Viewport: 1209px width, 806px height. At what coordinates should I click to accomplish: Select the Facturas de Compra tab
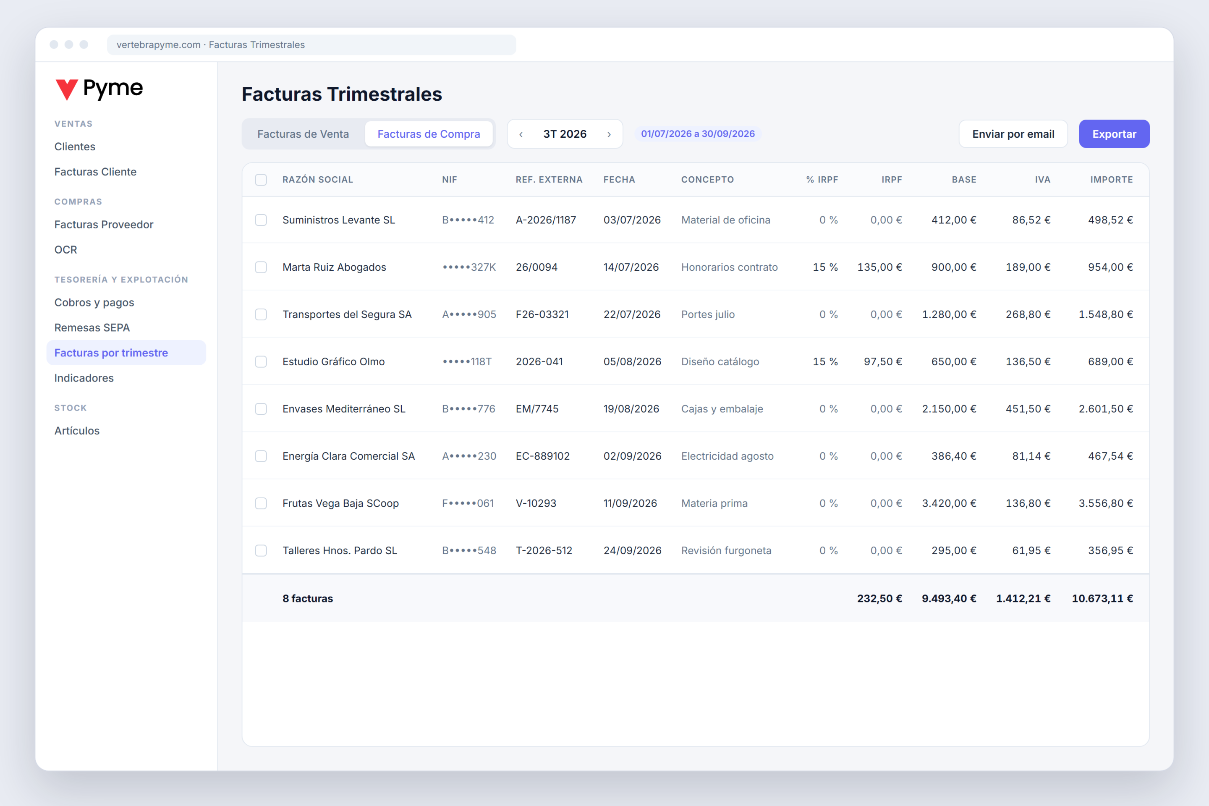(x=429, y=134)
